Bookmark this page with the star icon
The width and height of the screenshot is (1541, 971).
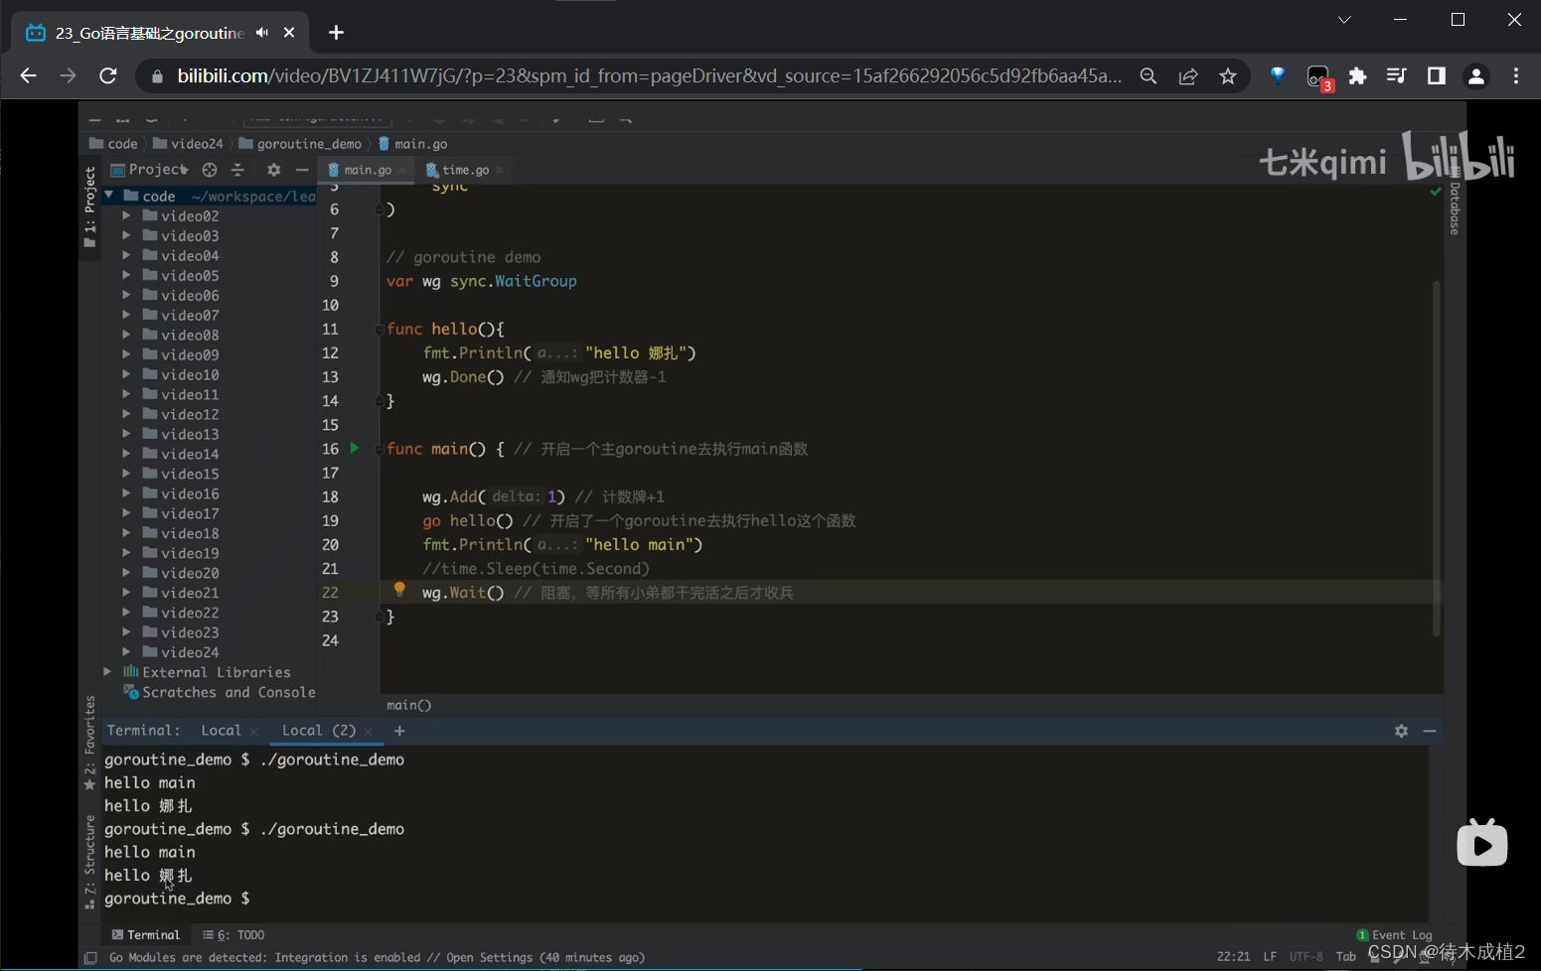point(1228,75)
